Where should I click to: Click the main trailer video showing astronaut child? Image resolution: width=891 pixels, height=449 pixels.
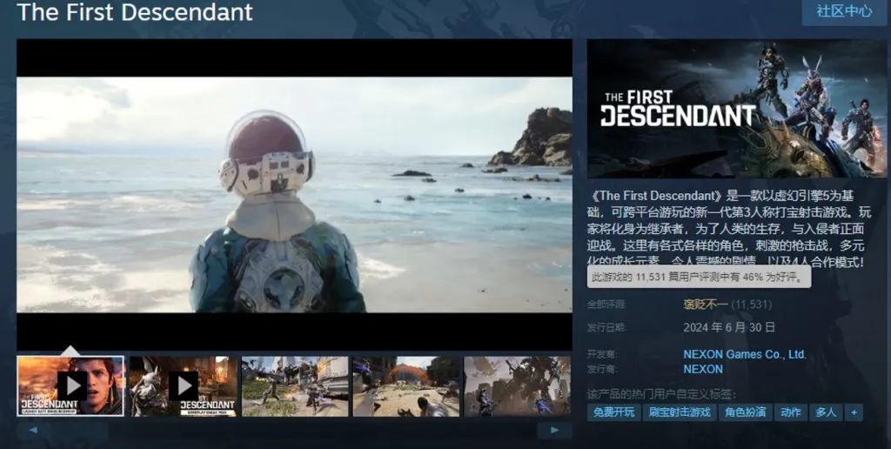click(294, 194)
